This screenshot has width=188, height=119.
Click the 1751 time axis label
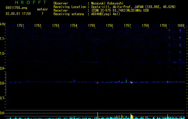[x=20, y=26]
